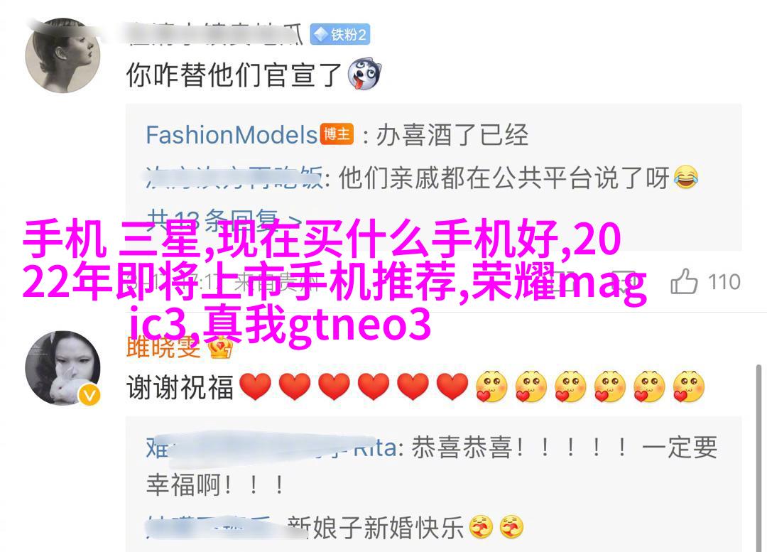Open the first commenter's profile avatar
Screen dimensions: 767x552
(x=62, y=55)
